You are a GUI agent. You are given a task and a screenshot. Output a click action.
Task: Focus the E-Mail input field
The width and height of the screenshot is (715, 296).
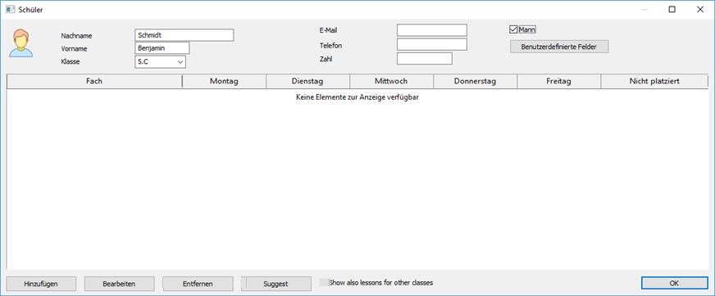tap(432, 30)
